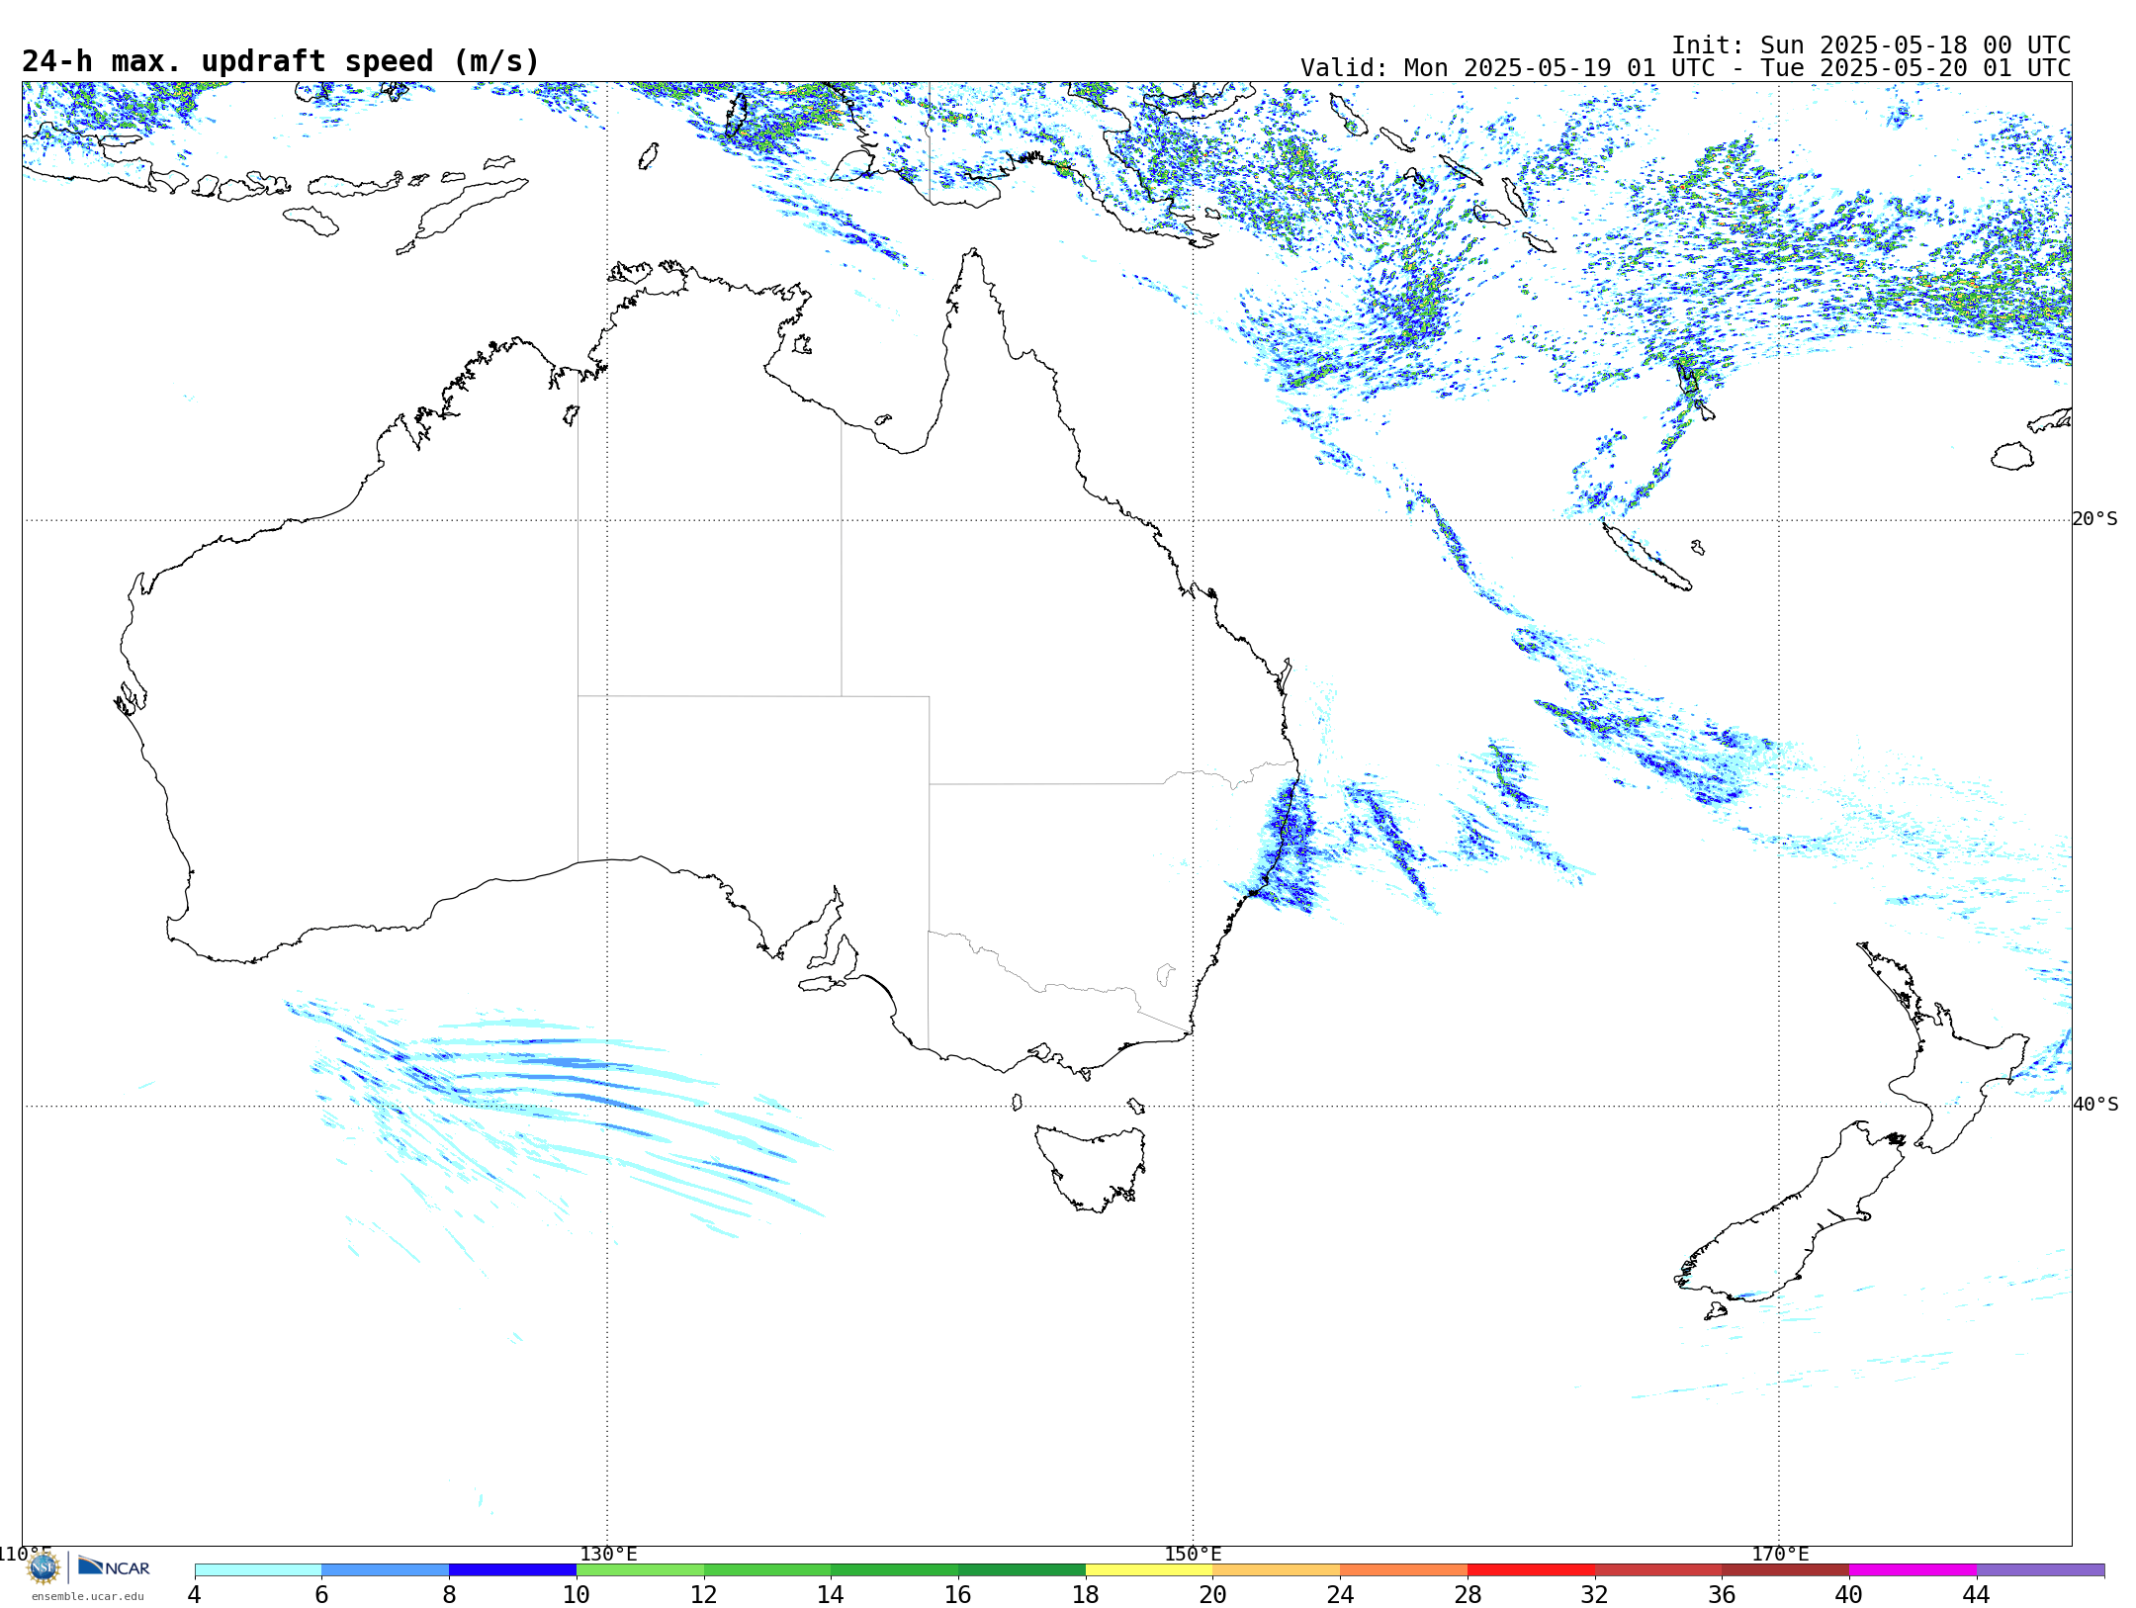The height and width of the screenshot is (1608, 2136).
Task: Click the colorbar tick label '4'
Action: coord(195,1595)
